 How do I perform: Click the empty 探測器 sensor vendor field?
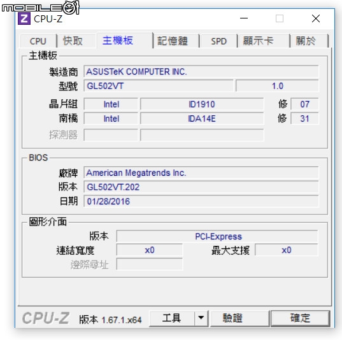coord(111,135)
